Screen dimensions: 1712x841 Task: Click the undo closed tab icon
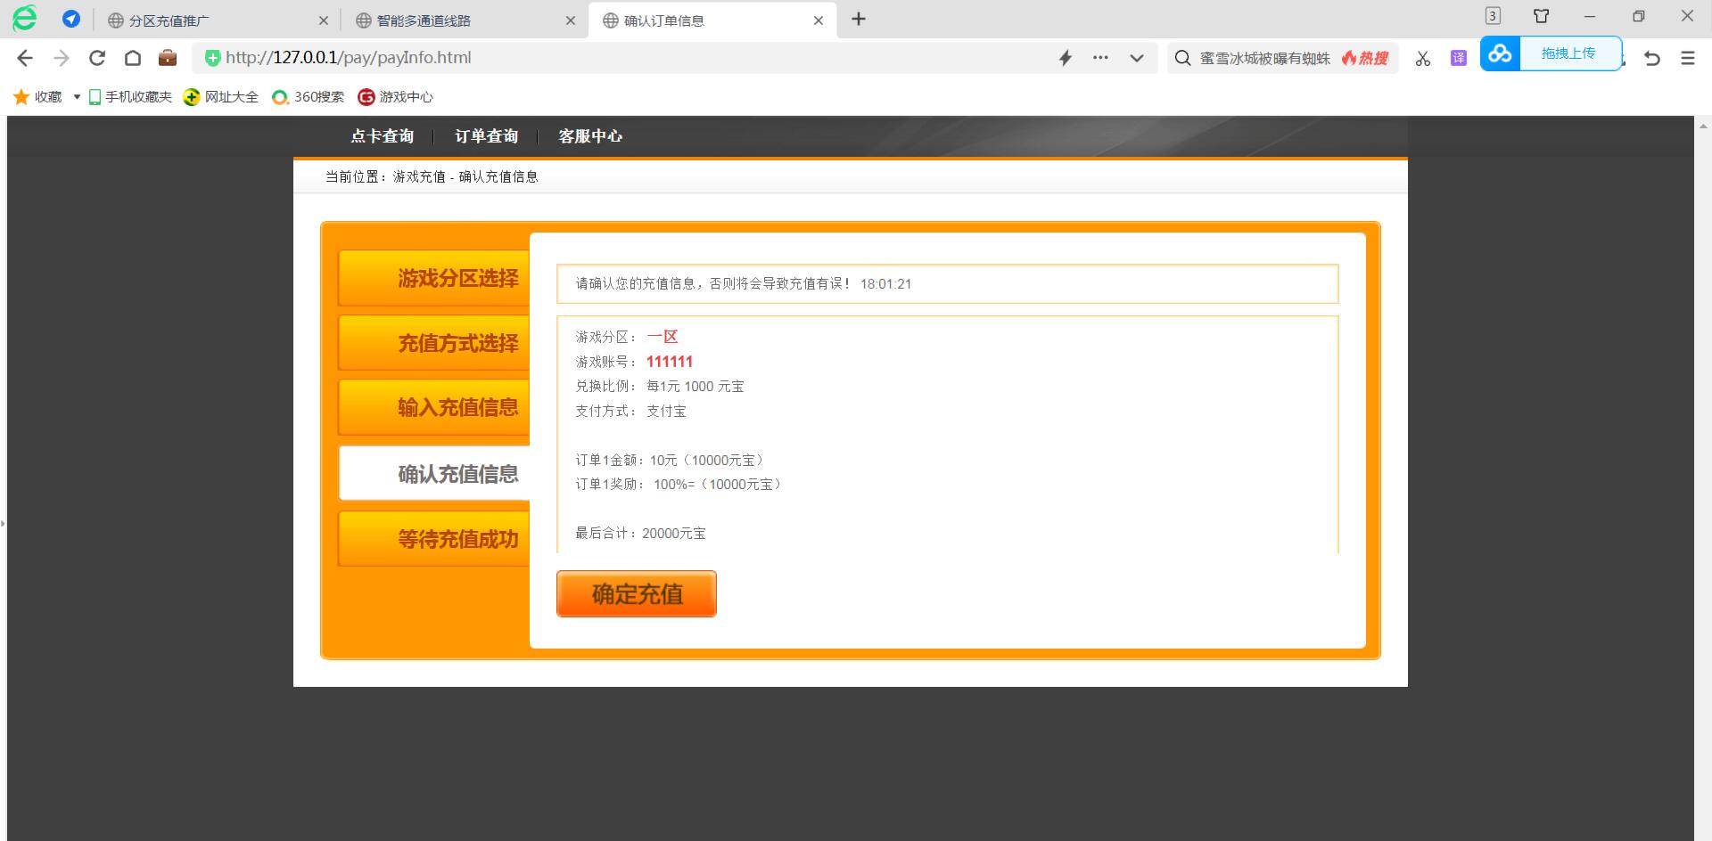tap(1652, 58)
